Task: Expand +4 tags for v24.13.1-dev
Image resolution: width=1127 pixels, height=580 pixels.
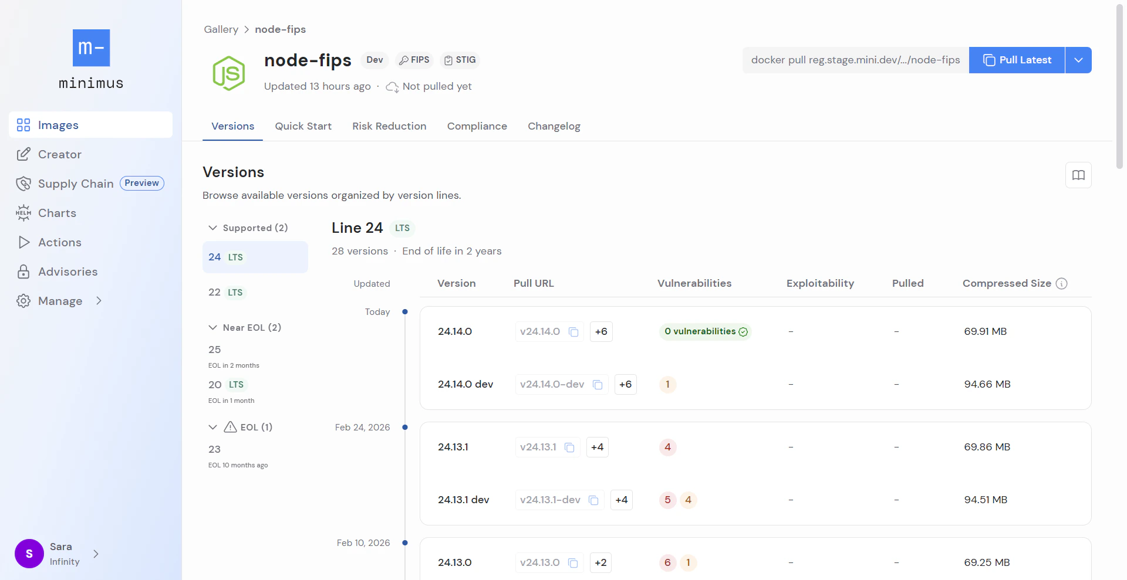Action: 621,500
